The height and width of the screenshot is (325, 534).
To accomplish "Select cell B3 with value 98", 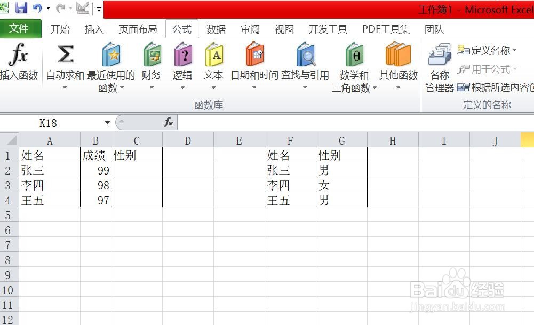I will tap(95, 185).
